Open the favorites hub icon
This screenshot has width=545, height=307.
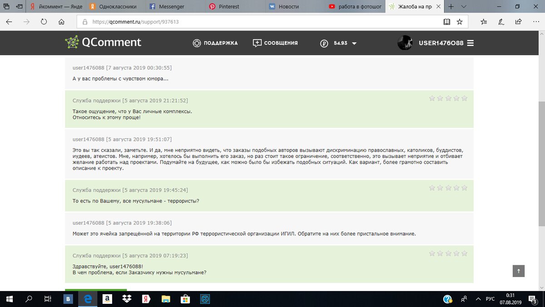(484, 21)
